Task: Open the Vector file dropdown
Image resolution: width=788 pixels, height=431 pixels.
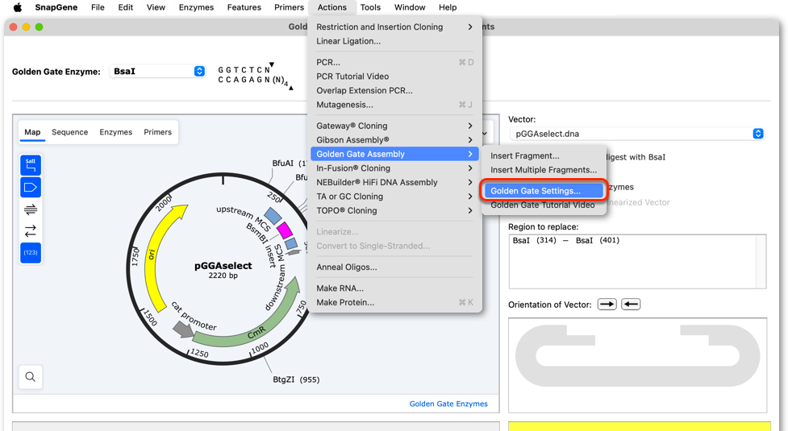Action: 636,134
